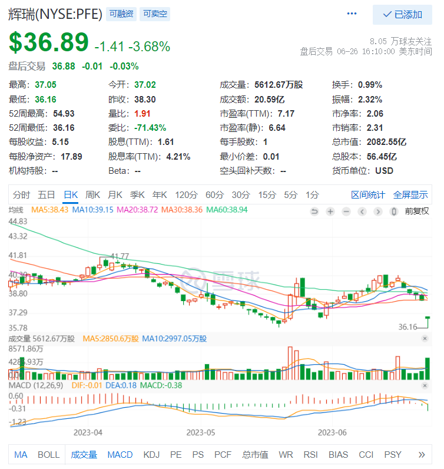Toggle the BOLL indicator
This screenshot has height=469, width=444.
(x=49, y=455)
